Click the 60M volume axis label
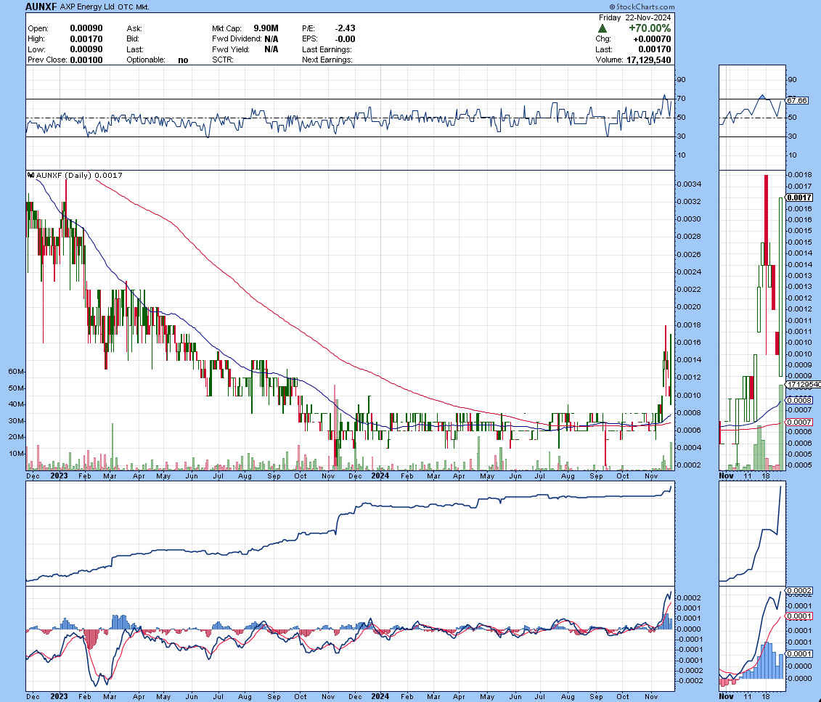Screen dimensions: 821x702 (16, 372)
